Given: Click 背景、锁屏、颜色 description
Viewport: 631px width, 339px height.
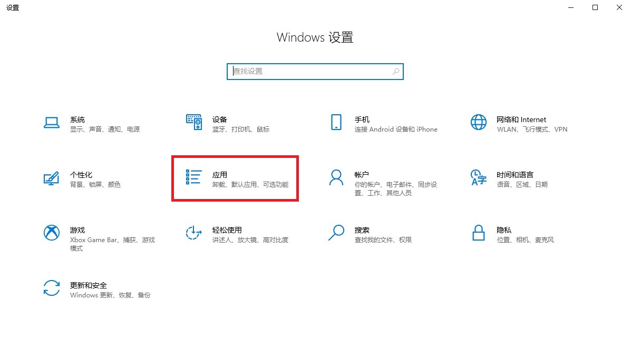Looking at the screenshot, I should pos(95,184).
